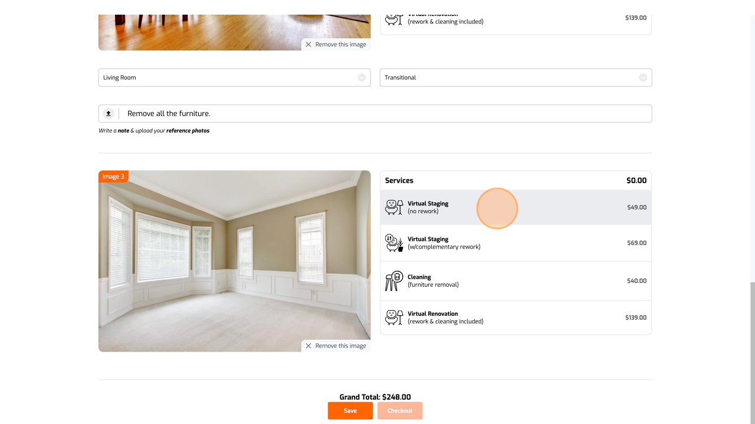Click the 'Services' heading text
755x424 pixels.
399,181
